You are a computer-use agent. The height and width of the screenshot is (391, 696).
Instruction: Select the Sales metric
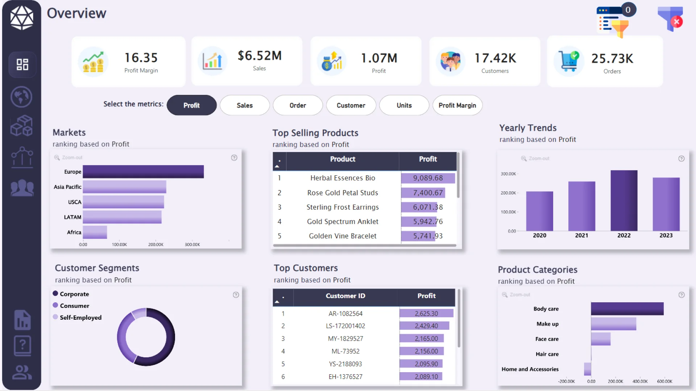(245, 105)
